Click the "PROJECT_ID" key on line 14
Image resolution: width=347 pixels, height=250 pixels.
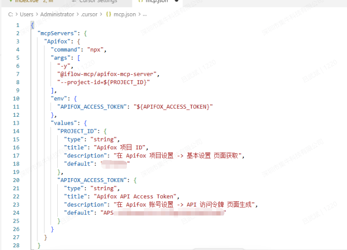(77, 131)
